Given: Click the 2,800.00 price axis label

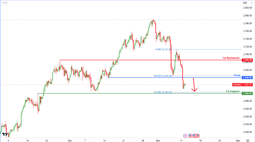Looking at the screenshot, I should tap(247, 16).
